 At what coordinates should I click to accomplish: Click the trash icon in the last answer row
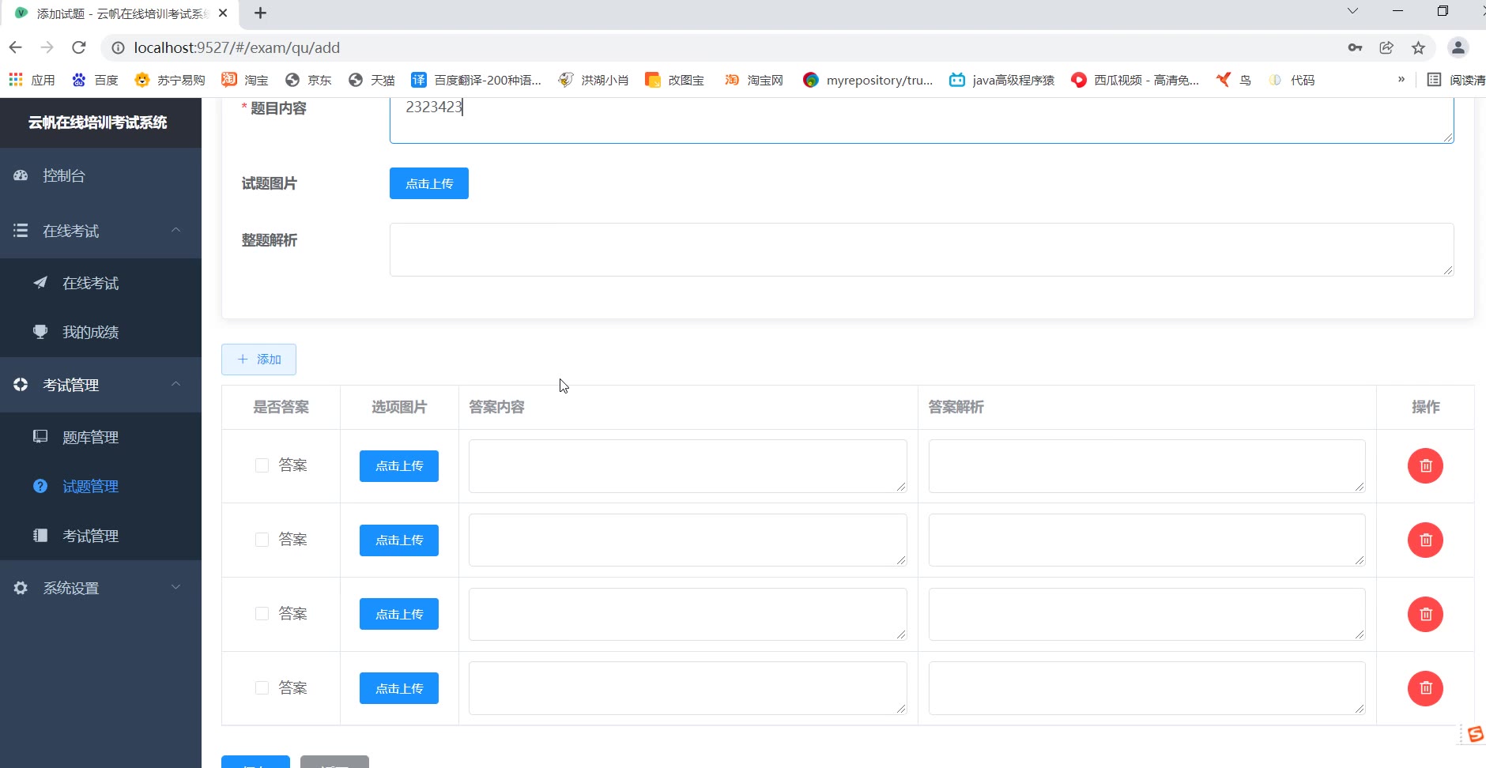tap(1425, 688)
